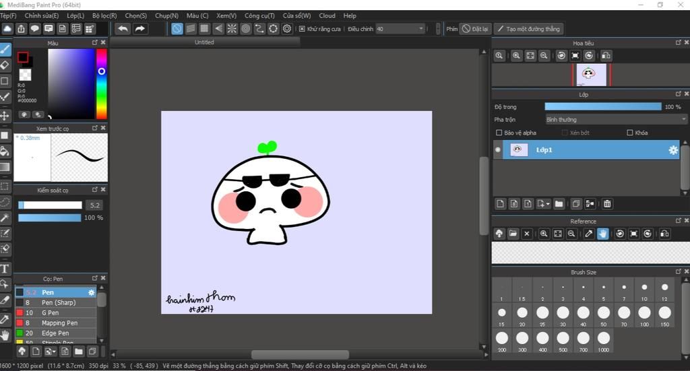Screen dimensions: 690x371
Task: Delete layer using the trash icon
Action: tap(607, 203)
